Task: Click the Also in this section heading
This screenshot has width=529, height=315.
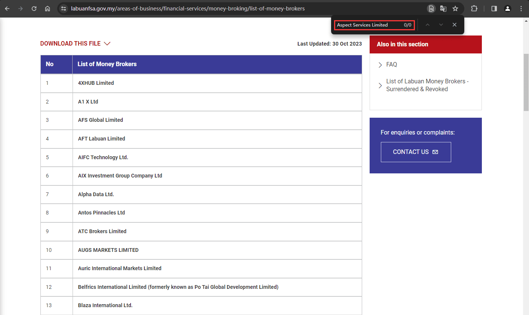Action: pos(402,44)
